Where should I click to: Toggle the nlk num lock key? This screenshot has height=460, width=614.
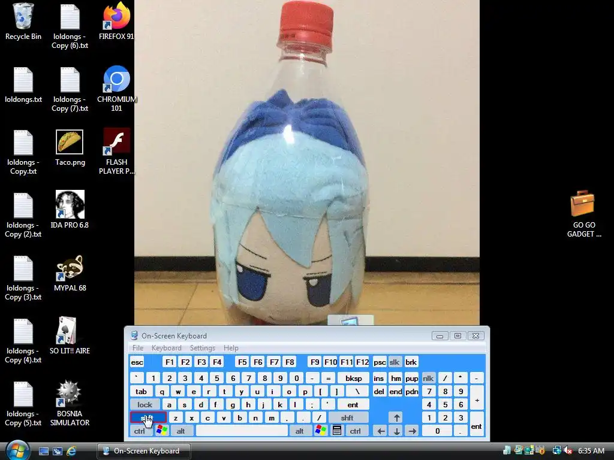[428, 379]
